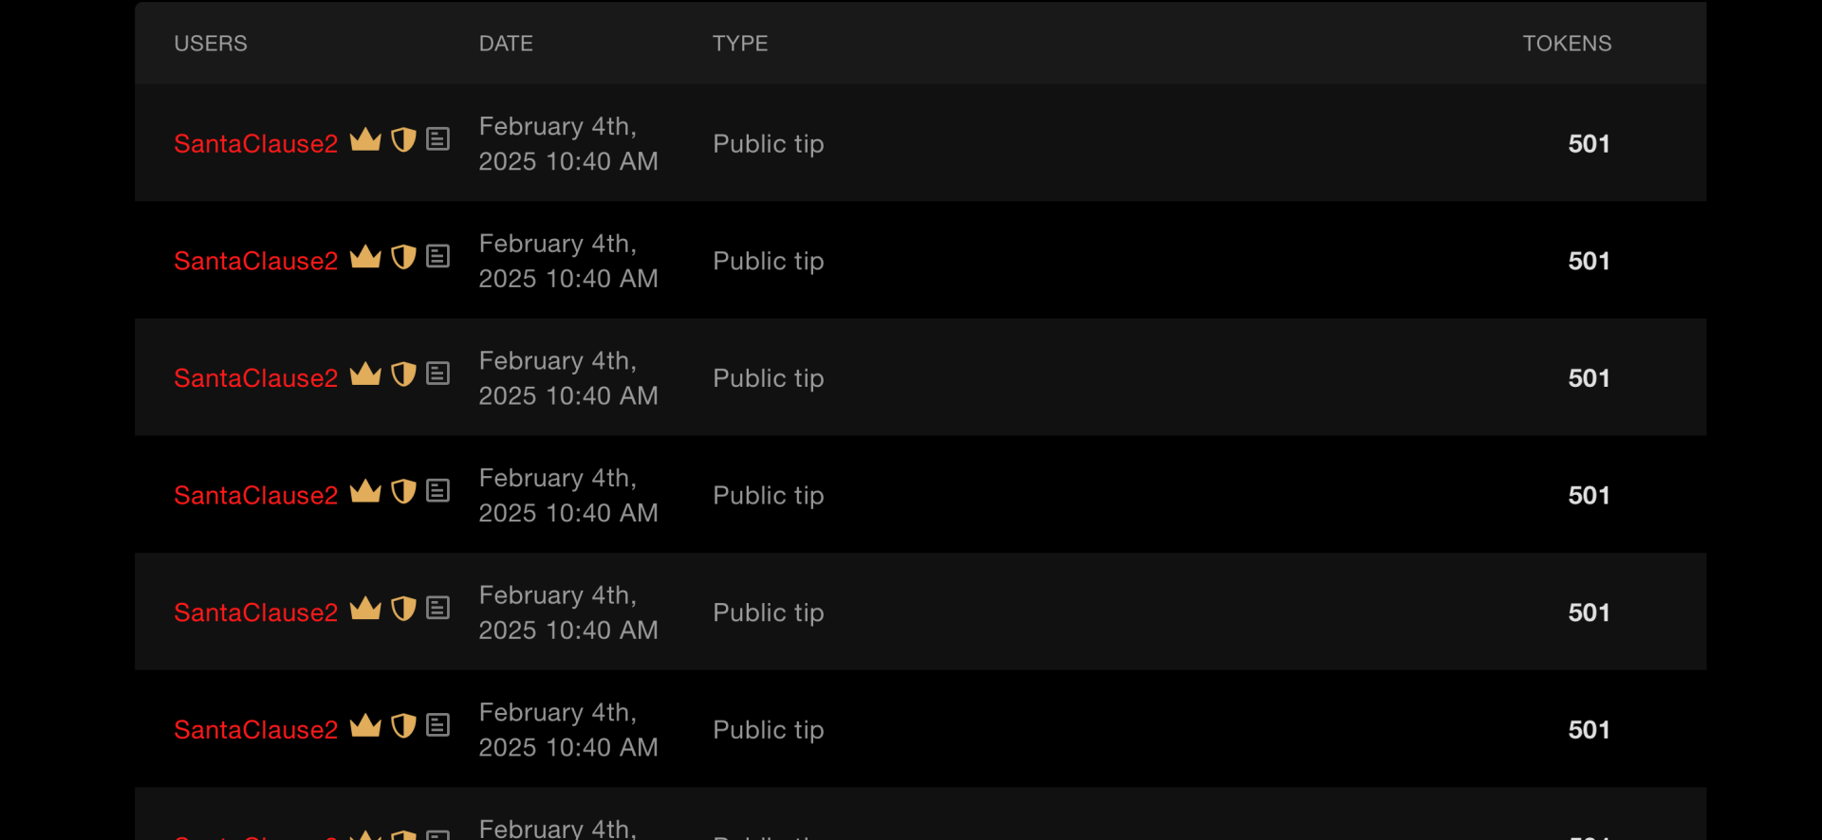This screenshot has height=840, width=1822.
Task: Click the crown icon in second row
Action: (365, 257)
